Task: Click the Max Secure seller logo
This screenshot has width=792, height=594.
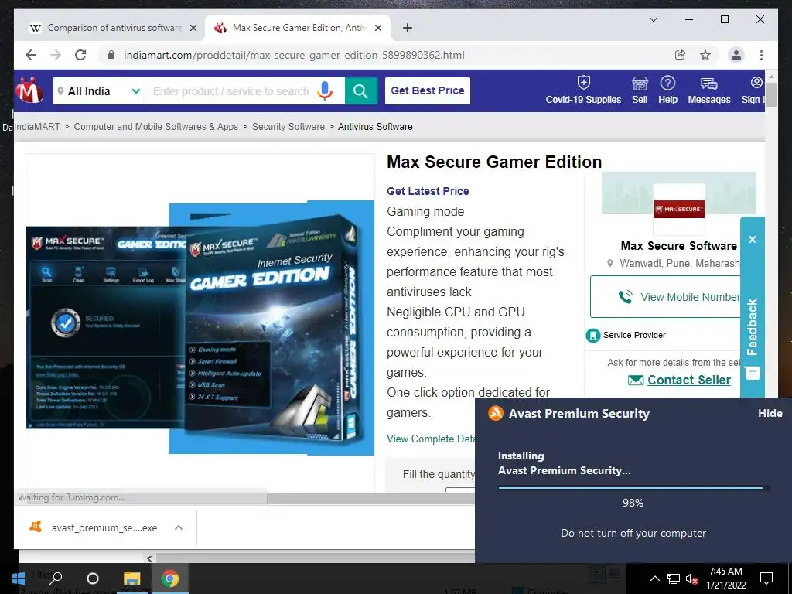Action: coord(679,209)
